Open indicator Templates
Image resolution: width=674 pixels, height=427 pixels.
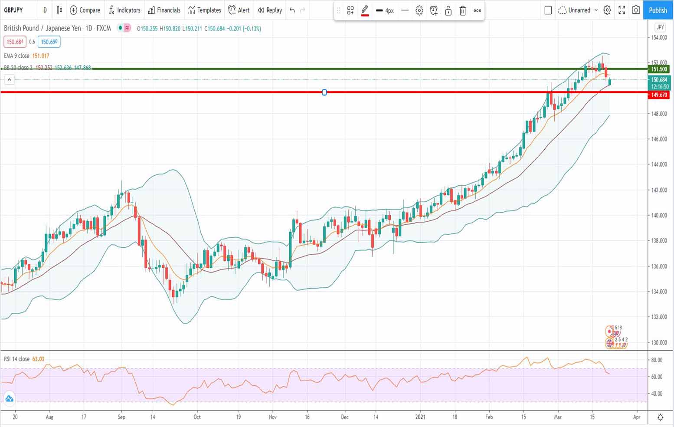pyautogui.click(x=204, y=10)
